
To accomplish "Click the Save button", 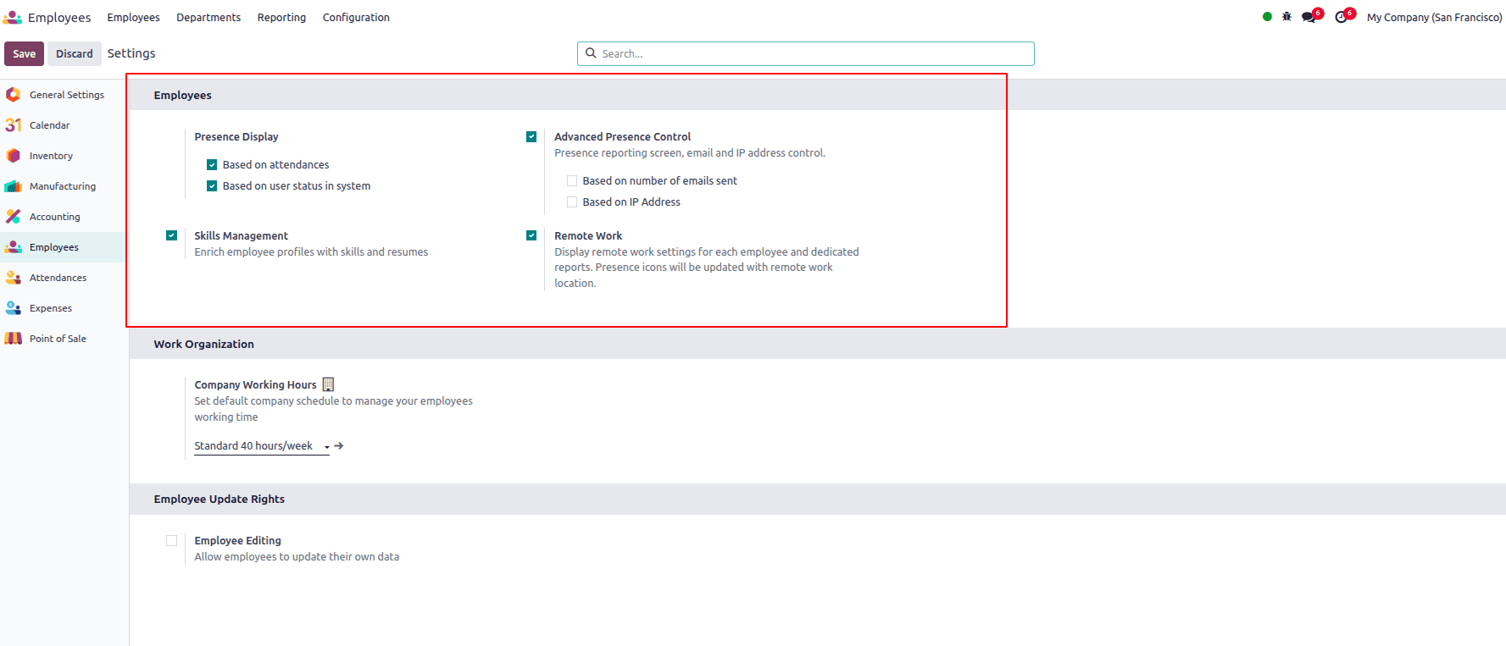I will pos(24,53).
